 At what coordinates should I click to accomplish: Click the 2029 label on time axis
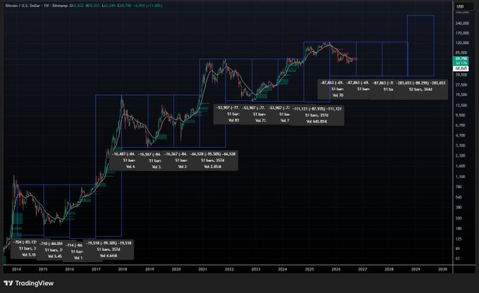coord(416,269)
